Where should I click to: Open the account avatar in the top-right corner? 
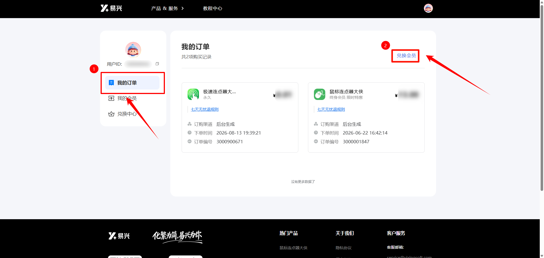tap(428, 8)
